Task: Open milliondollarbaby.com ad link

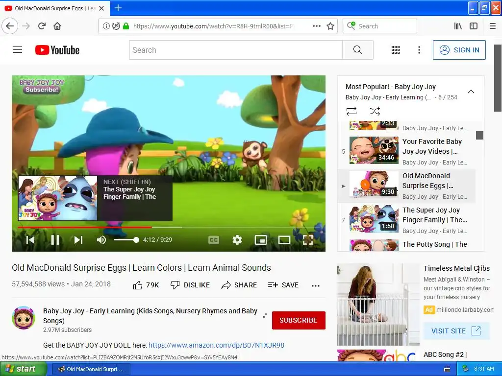Action: [x=465, y=309]
